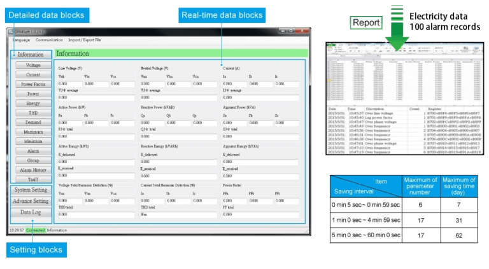Click the Qa reactive power field
The height and width of the screenshot is (269, 489).
153,123
